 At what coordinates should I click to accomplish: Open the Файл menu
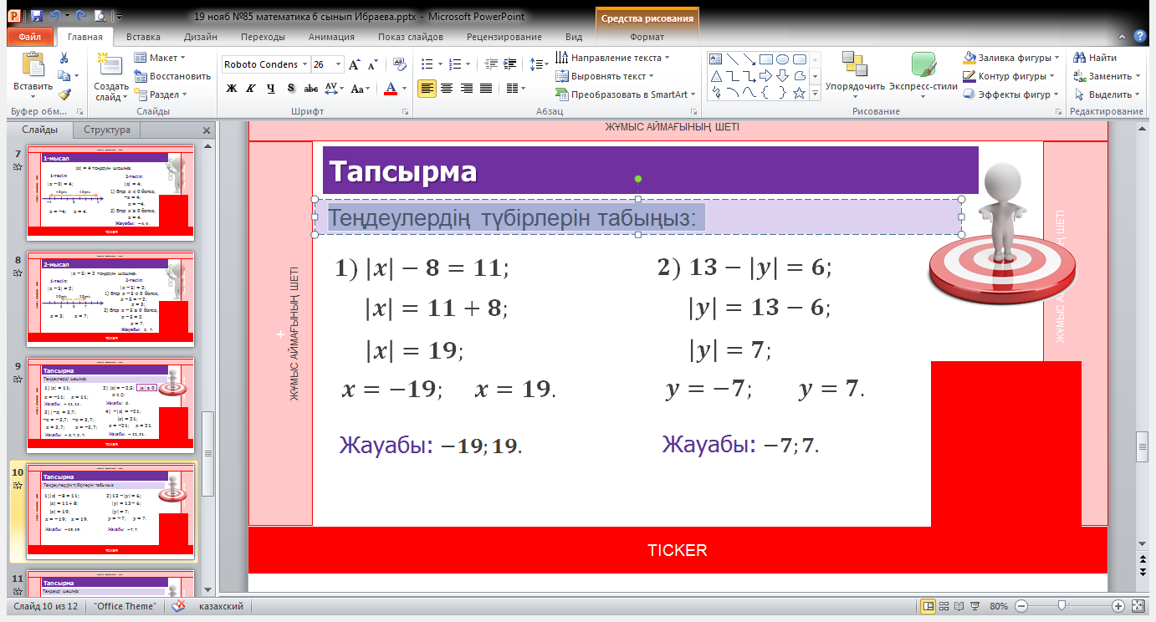click(30, 37)
